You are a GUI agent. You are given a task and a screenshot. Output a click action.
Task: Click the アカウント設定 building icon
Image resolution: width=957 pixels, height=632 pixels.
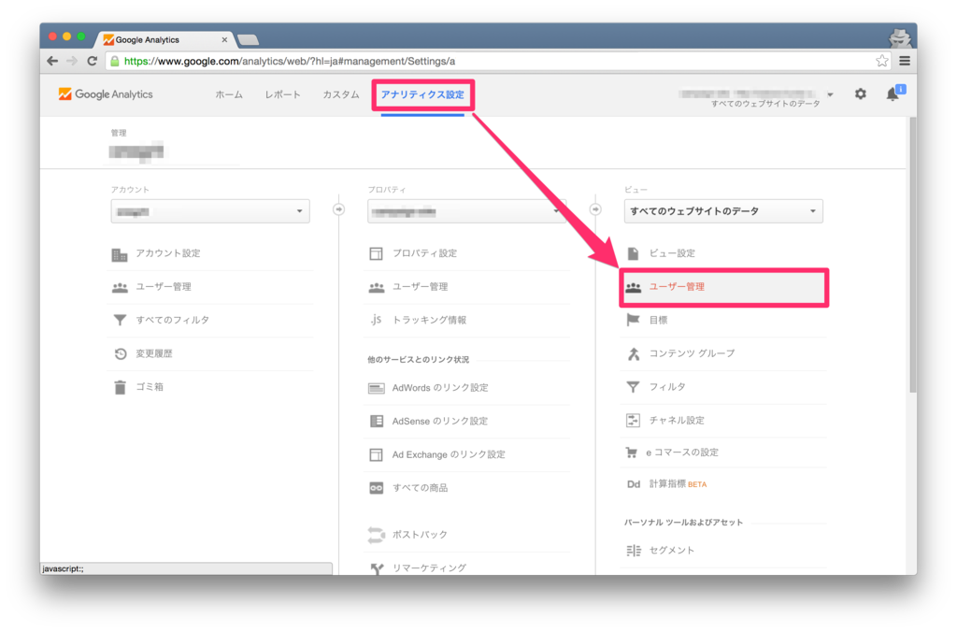pyautogui.click(x=120, y=254)
